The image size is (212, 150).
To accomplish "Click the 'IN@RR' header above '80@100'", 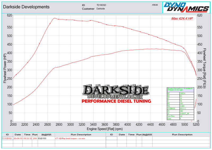I will [x=46, y=135].
